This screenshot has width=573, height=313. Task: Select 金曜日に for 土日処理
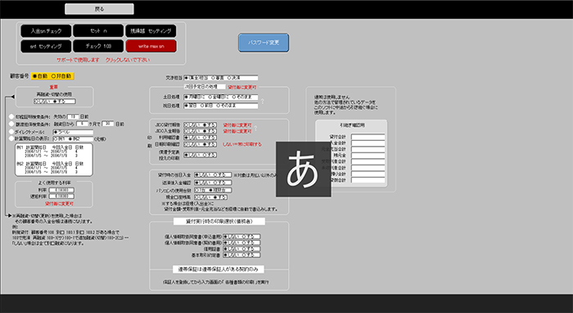click(x=219, y=98)
